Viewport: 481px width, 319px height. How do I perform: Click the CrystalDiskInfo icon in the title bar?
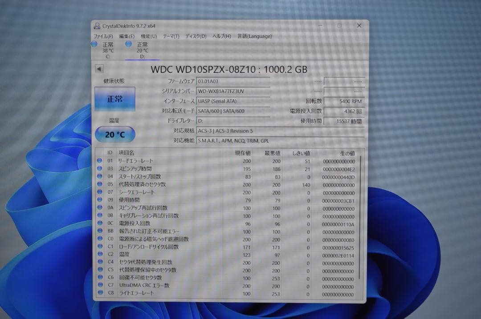coord(96,25)
